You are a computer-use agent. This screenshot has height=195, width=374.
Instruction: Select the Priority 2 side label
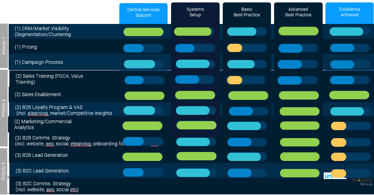(x=4, y=108)
